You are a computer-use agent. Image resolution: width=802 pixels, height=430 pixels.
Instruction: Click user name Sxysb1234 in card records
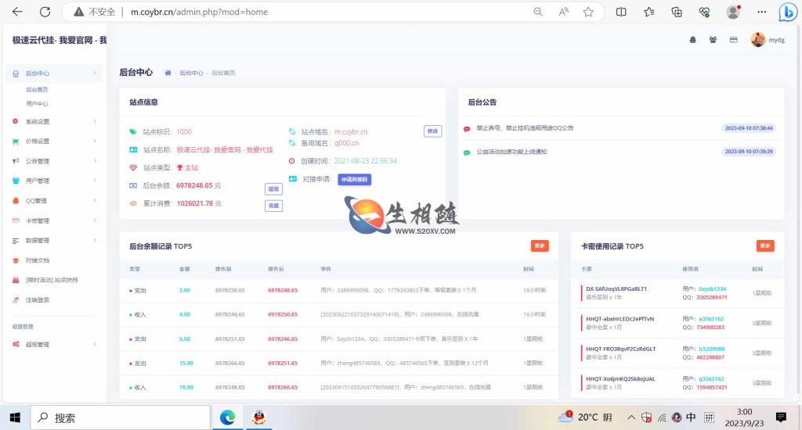[x=713, y=289]
